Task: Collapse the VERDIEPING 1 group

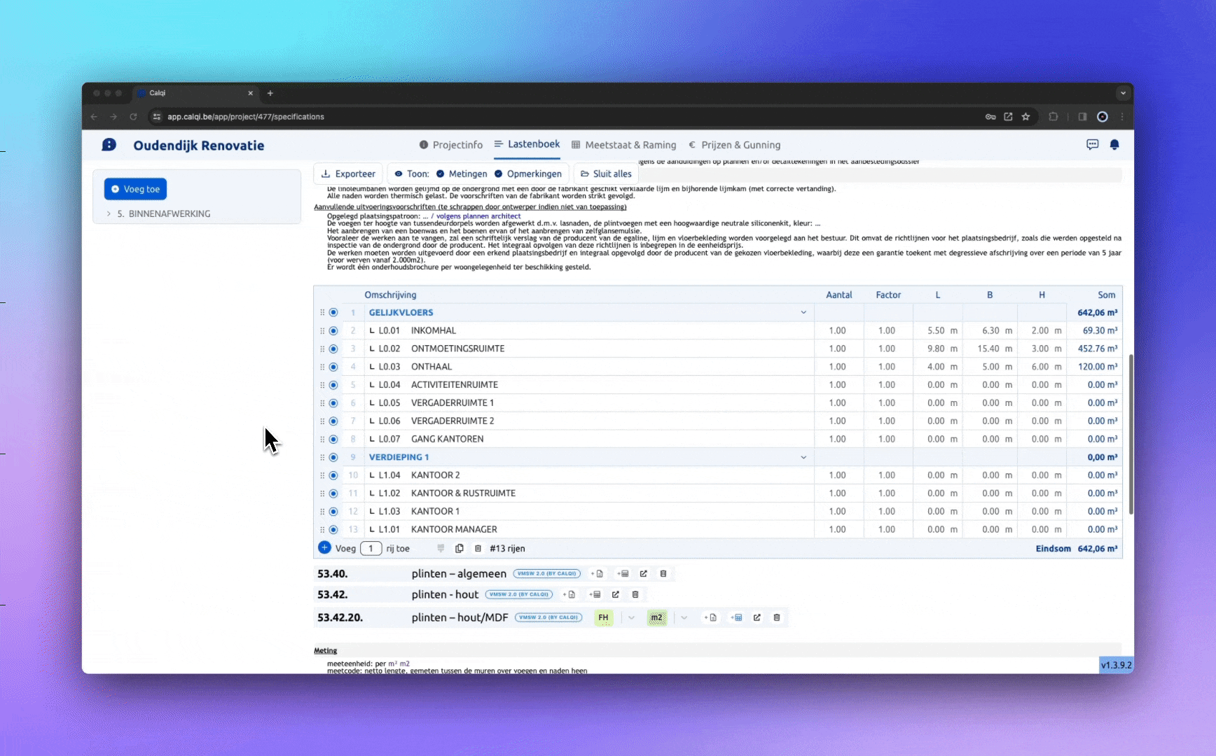Action: click(x=803, y=458)
